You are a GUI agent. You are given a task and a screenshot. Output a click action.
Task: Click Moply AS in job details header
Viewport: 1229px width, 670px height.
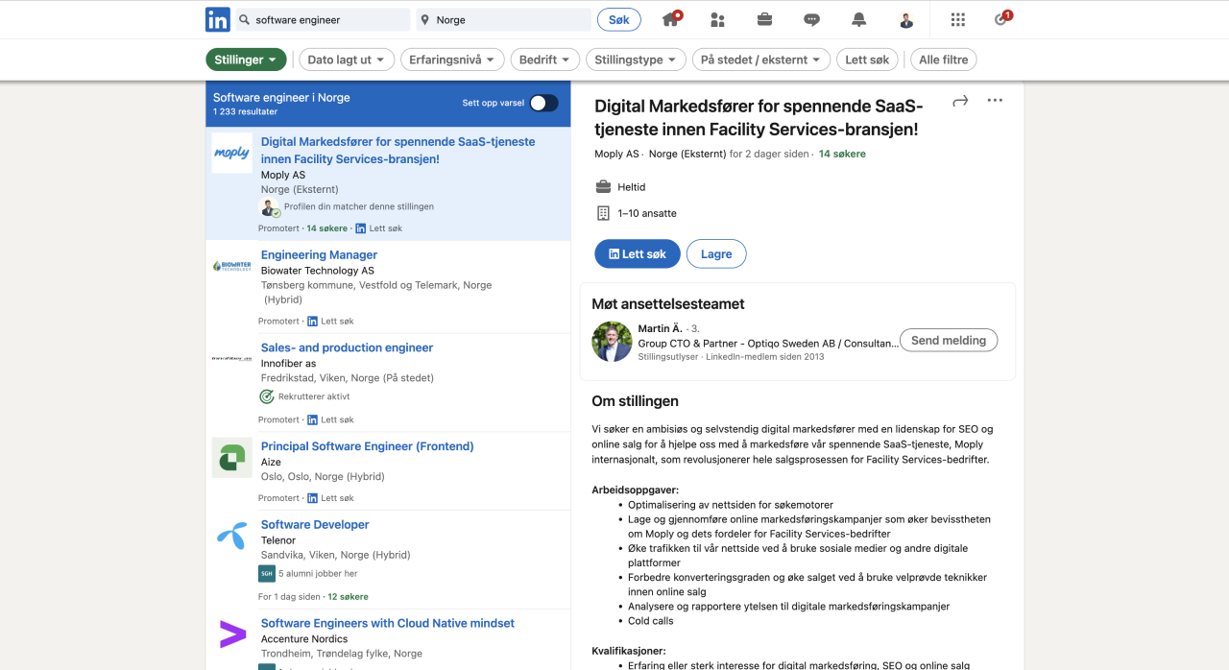(x=616, y=154)
